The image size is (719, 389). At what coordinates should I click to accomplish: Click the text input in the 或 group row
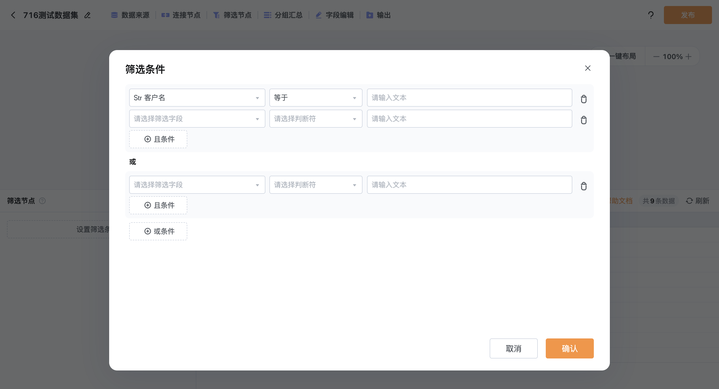point(469,185)
